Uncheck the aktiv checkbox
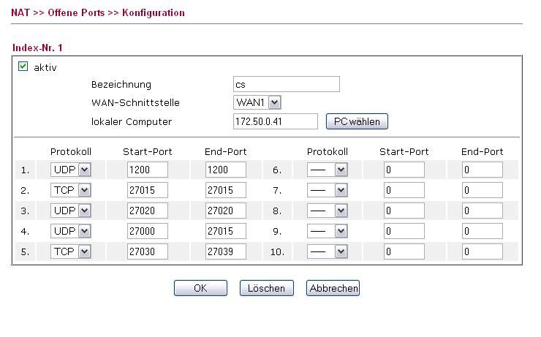The height and width of the screenshot is (337, 541). tap(23, 67)
